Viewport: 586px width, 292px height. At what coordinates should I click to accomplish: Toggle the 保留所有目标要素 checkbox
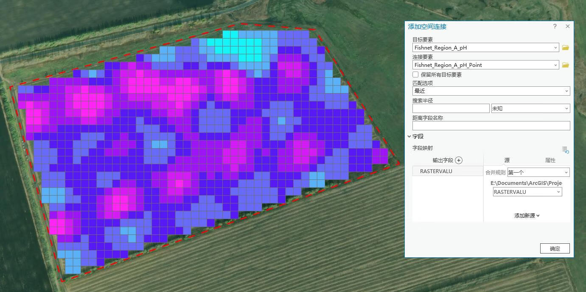[415, 74]
